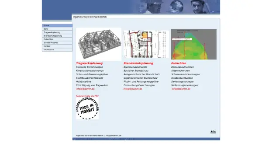Open Brandschutzplanung in the sidebar menu

point(57,36)
